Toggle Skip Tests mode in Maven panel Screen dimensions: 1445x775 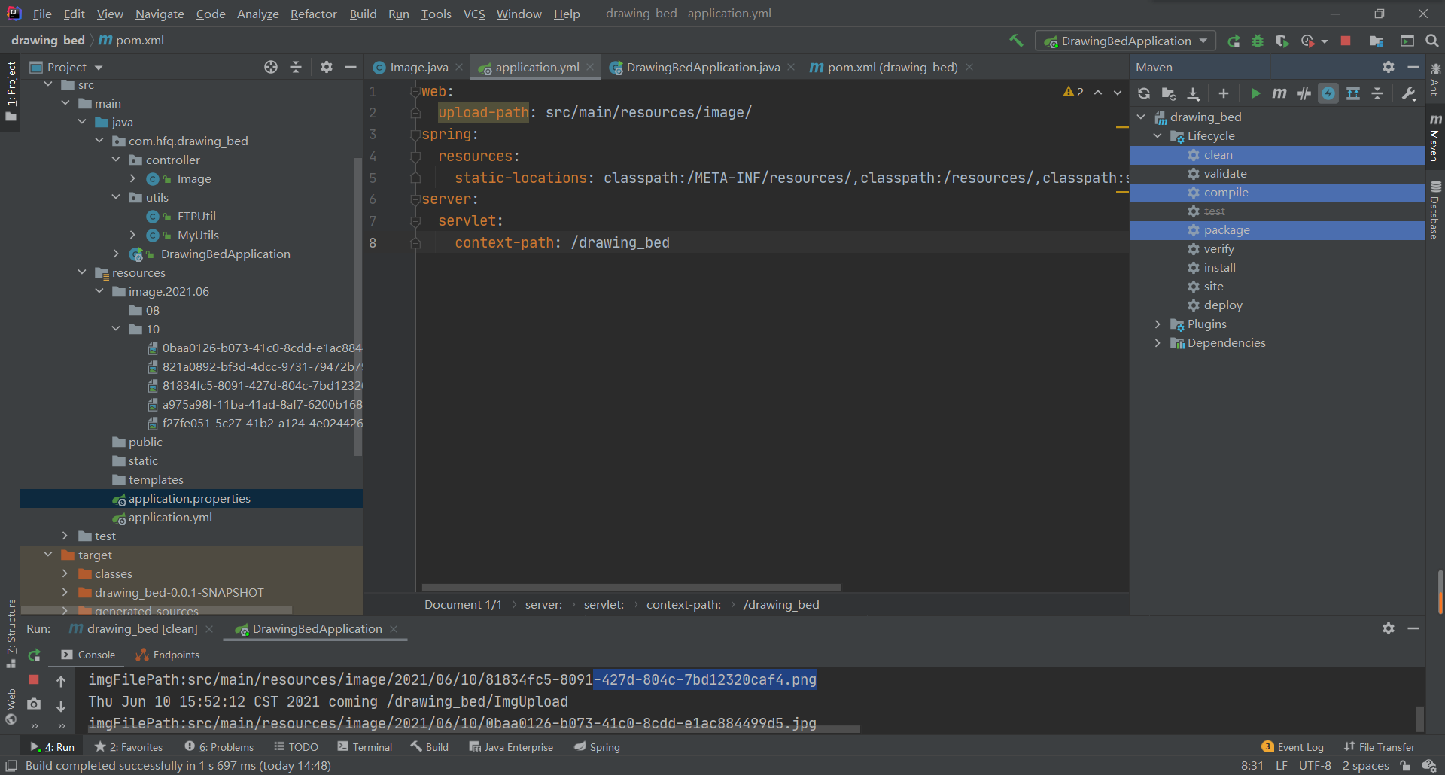pos(1304,93)
